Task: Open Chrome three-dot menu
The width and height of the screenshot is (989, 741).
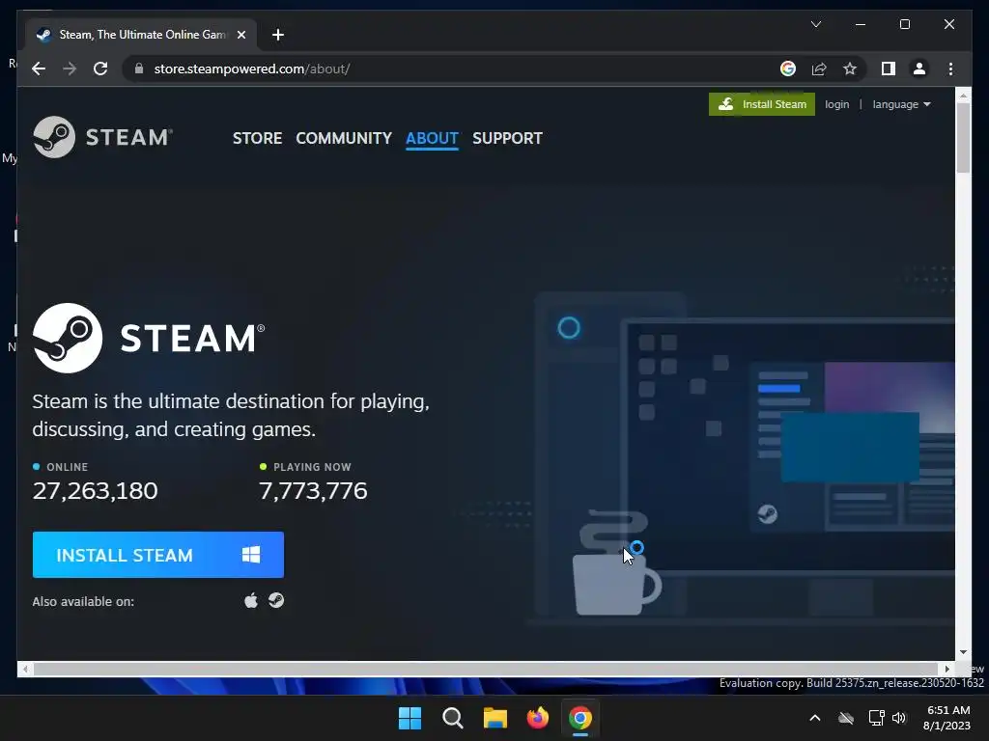Action: (x=950, y=69)
